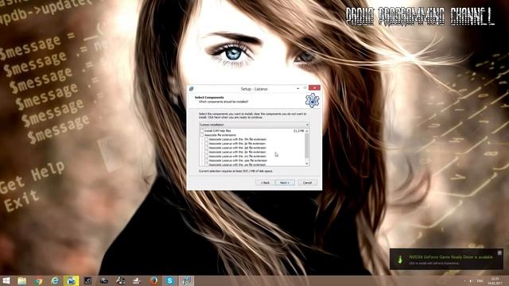509x286 pixels.
Task: Toggle Install CHM help files checkbox
Action: click(x=202, y=130)
